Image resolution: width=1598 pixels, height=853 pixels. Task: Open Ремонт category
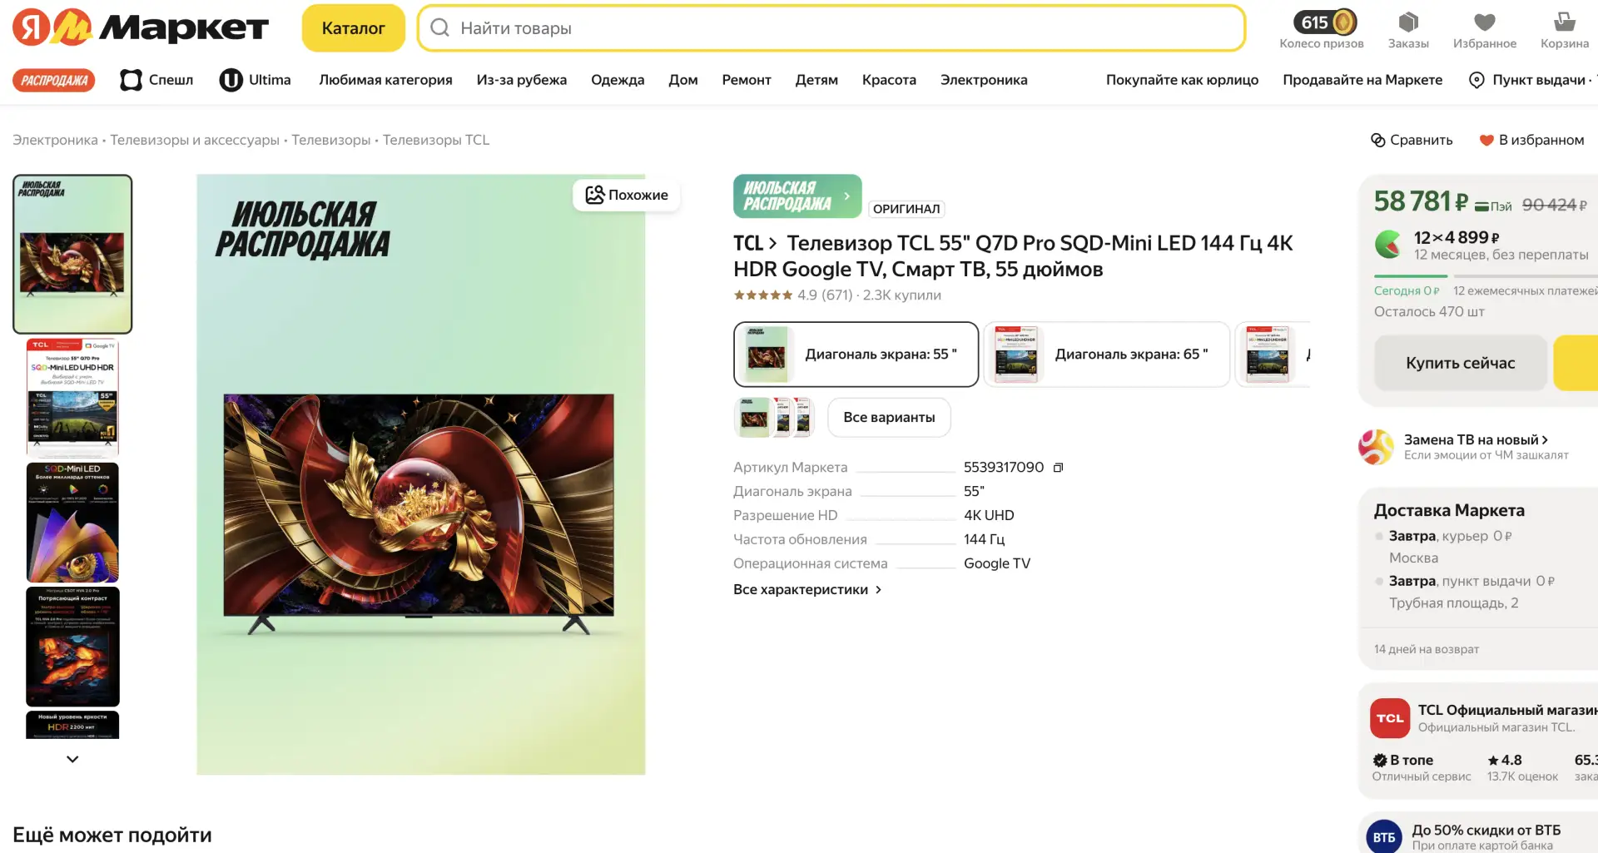pyautogui.click(x=747, y=80)
